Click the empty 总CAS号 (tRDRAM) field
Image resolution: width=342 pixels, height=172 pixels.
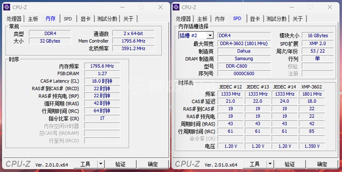102,133
